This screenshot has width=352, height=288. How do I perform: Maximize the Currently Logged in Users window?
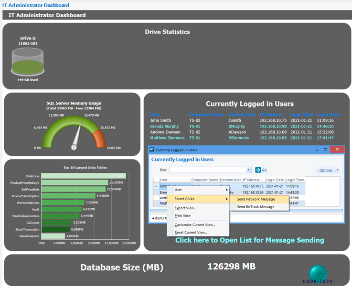pyautogui.click(x=326, y=149)
